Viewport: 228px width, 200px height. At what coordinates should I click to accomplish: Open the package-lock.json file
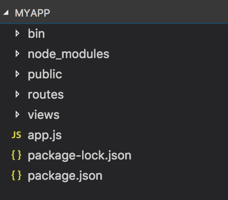click(79, 156)
